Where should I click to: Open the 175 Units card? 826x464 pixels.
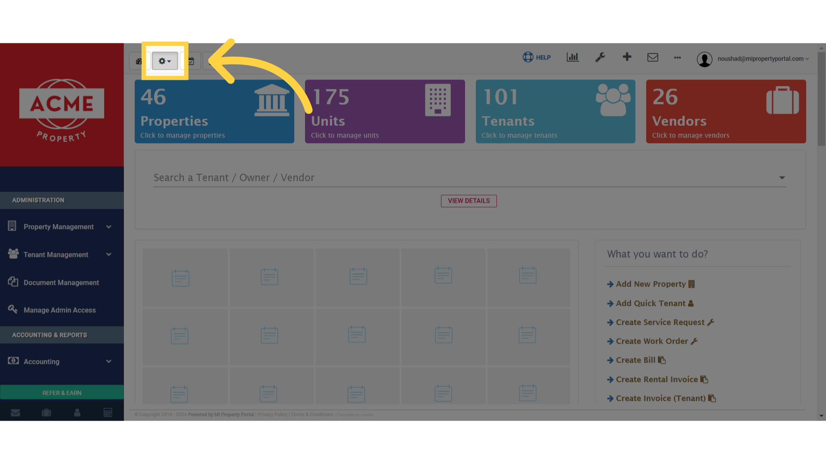[x=385, y=111]
